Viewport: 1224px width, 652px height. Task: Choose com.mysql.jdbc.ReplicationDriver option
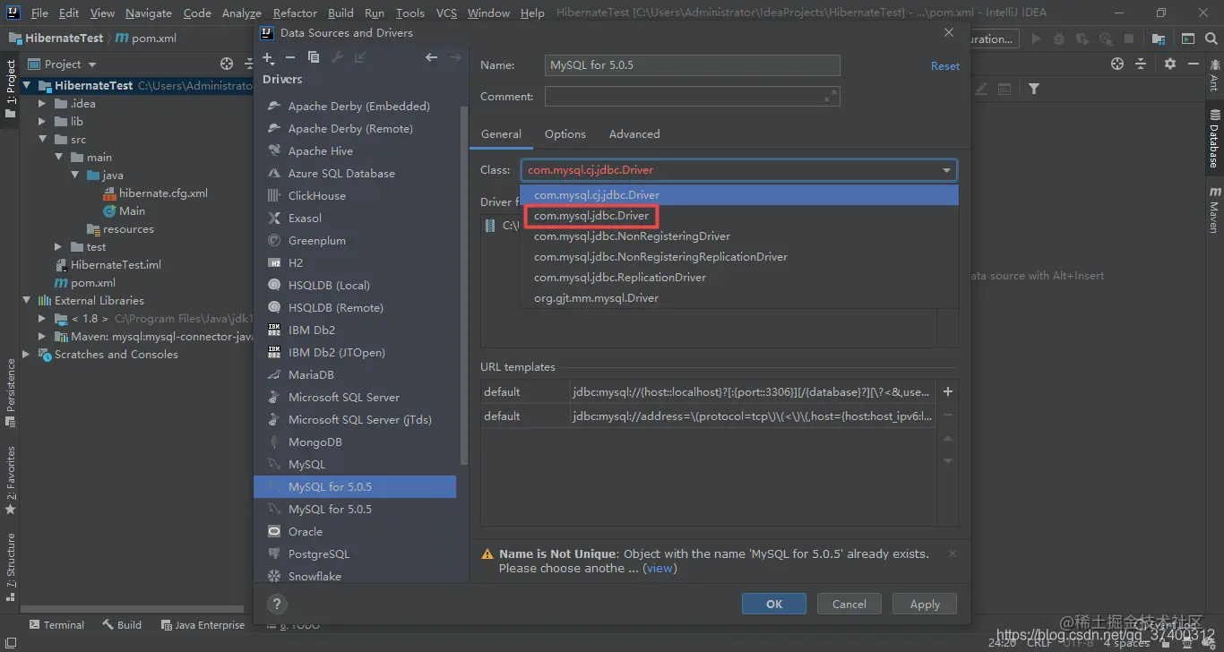tap(739, 277)
